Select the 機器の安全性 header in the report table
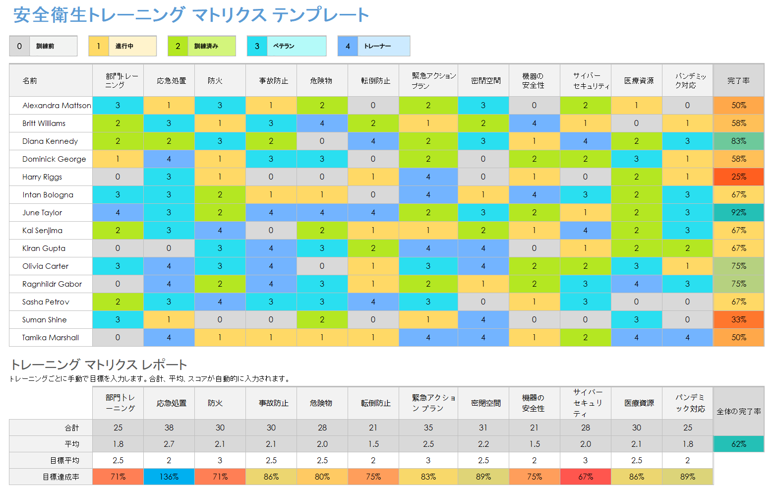The width and height of the screenshot is (779, 490). click(x=535, y=403)
